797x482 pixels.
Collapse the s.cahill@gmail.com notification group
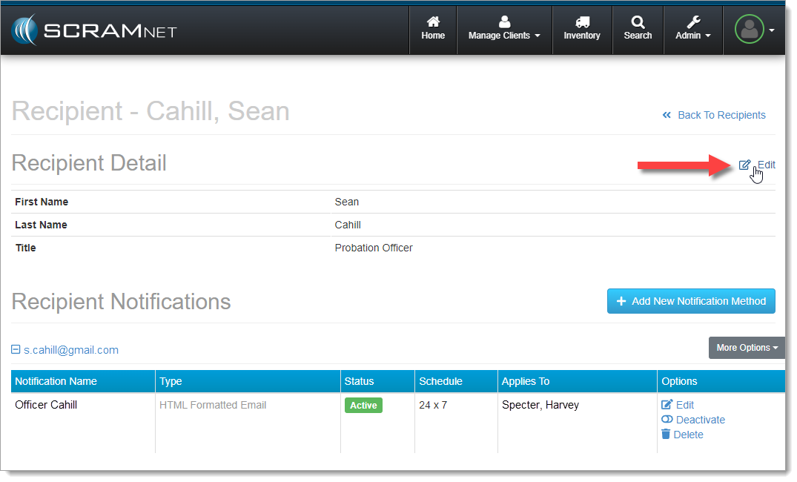(x=16, y=350)
